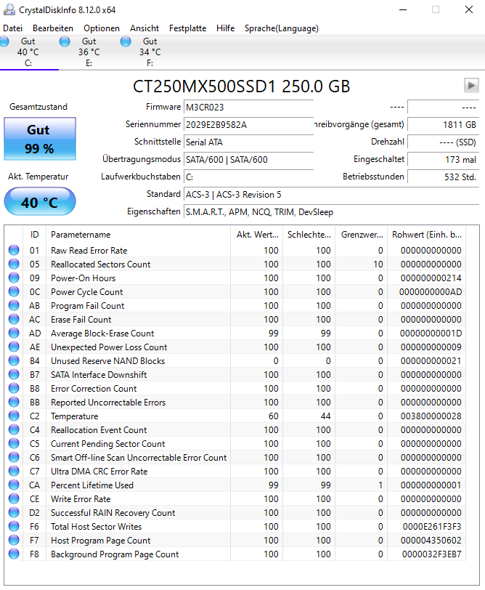Click the Schnittstelle field Serial ATA
This screenshot has width=485, height=590.
pyautogui.click(x=248, y=142)
